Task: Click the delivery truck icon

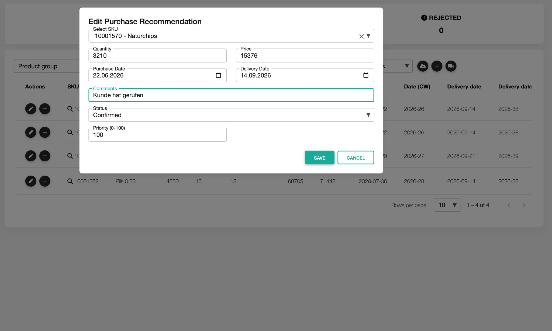Action: [x=451, y=66]
